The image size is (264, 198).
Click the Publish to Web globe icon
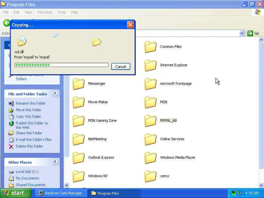pyautogui.click(x=11, y=123)
